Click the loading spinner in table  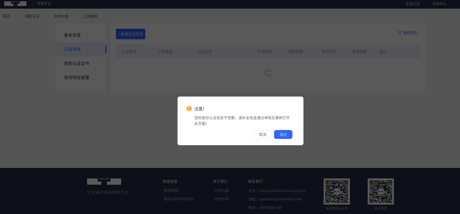click(268, 73)
